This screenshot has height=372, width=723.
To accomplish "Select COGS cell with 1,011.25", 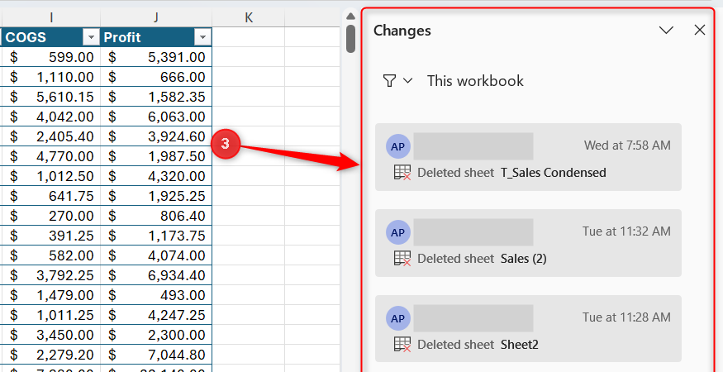I will point(50,315).
